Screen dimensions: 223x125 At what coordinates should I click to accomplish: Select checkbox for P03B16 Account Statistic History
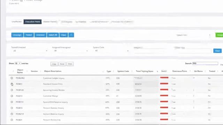12,108
